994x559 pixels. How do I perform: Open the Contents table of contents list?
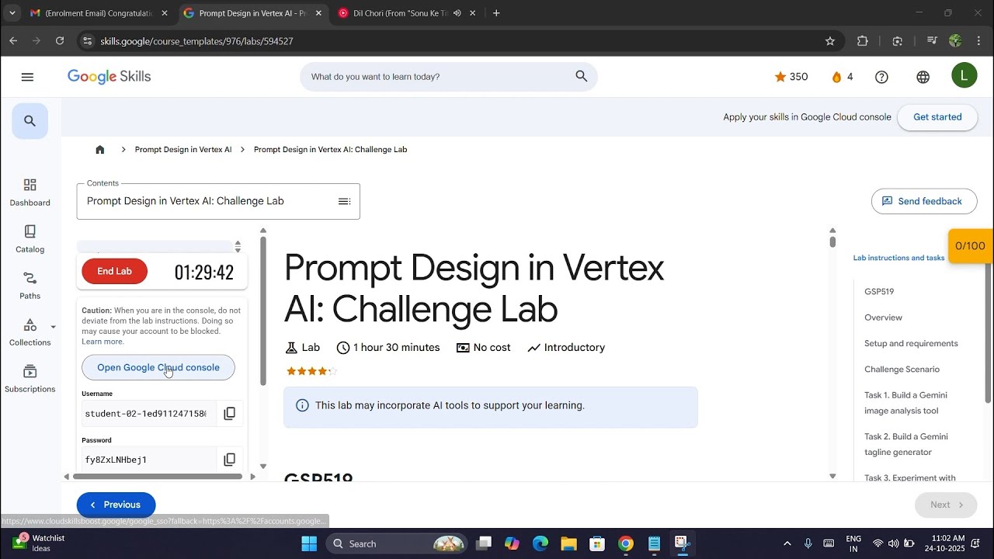pos(344,201)
